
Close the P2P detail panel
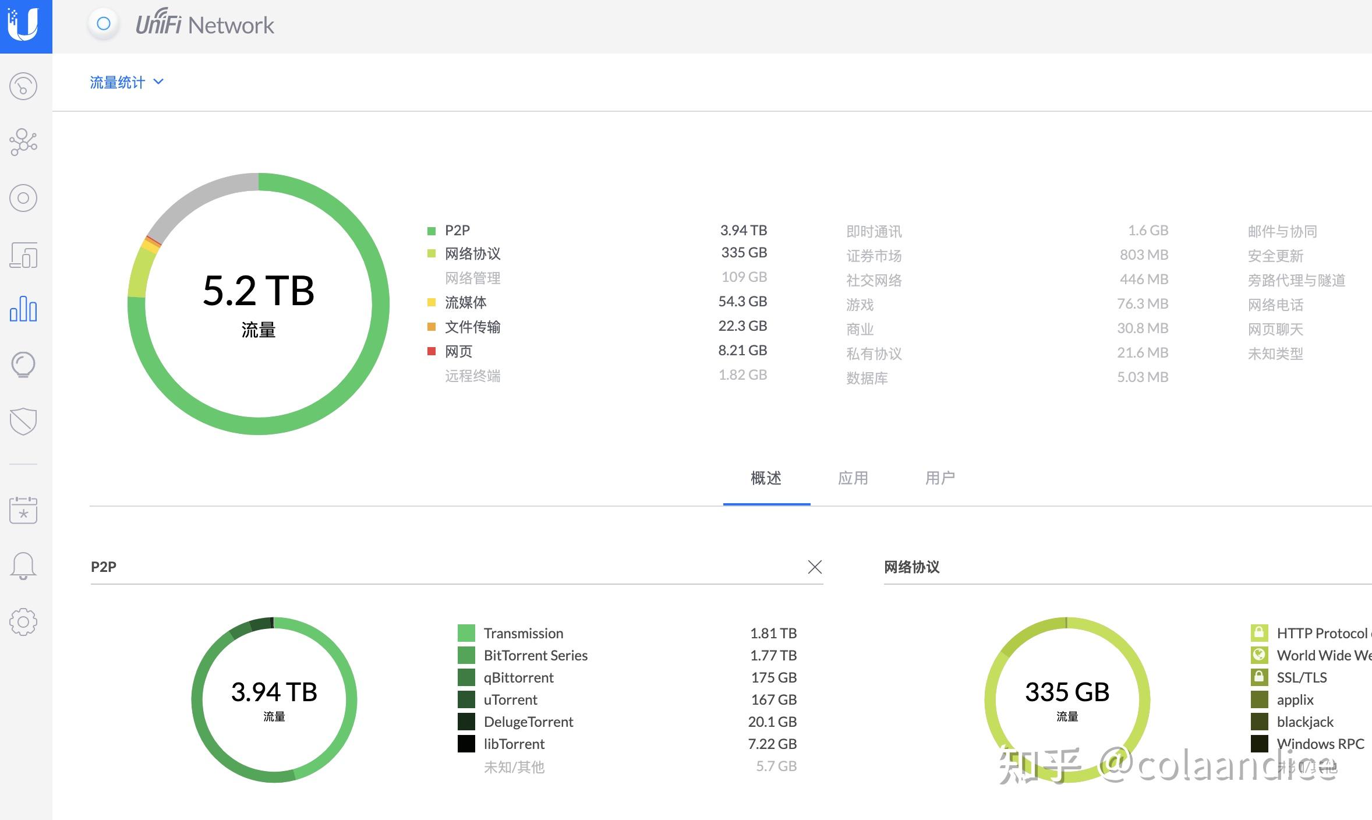click(815, 567)
